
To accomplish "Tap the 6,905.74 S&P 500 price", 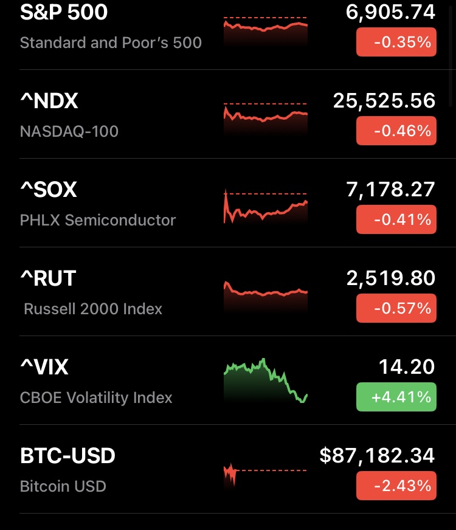I will coord(390,12).
